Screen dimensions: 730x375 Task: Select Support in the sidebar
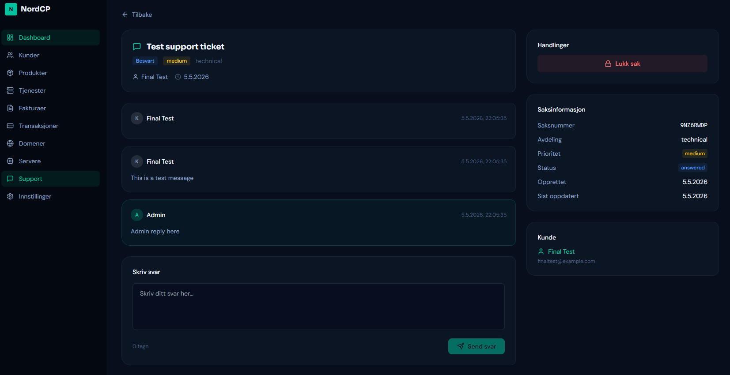pos(51,179)
